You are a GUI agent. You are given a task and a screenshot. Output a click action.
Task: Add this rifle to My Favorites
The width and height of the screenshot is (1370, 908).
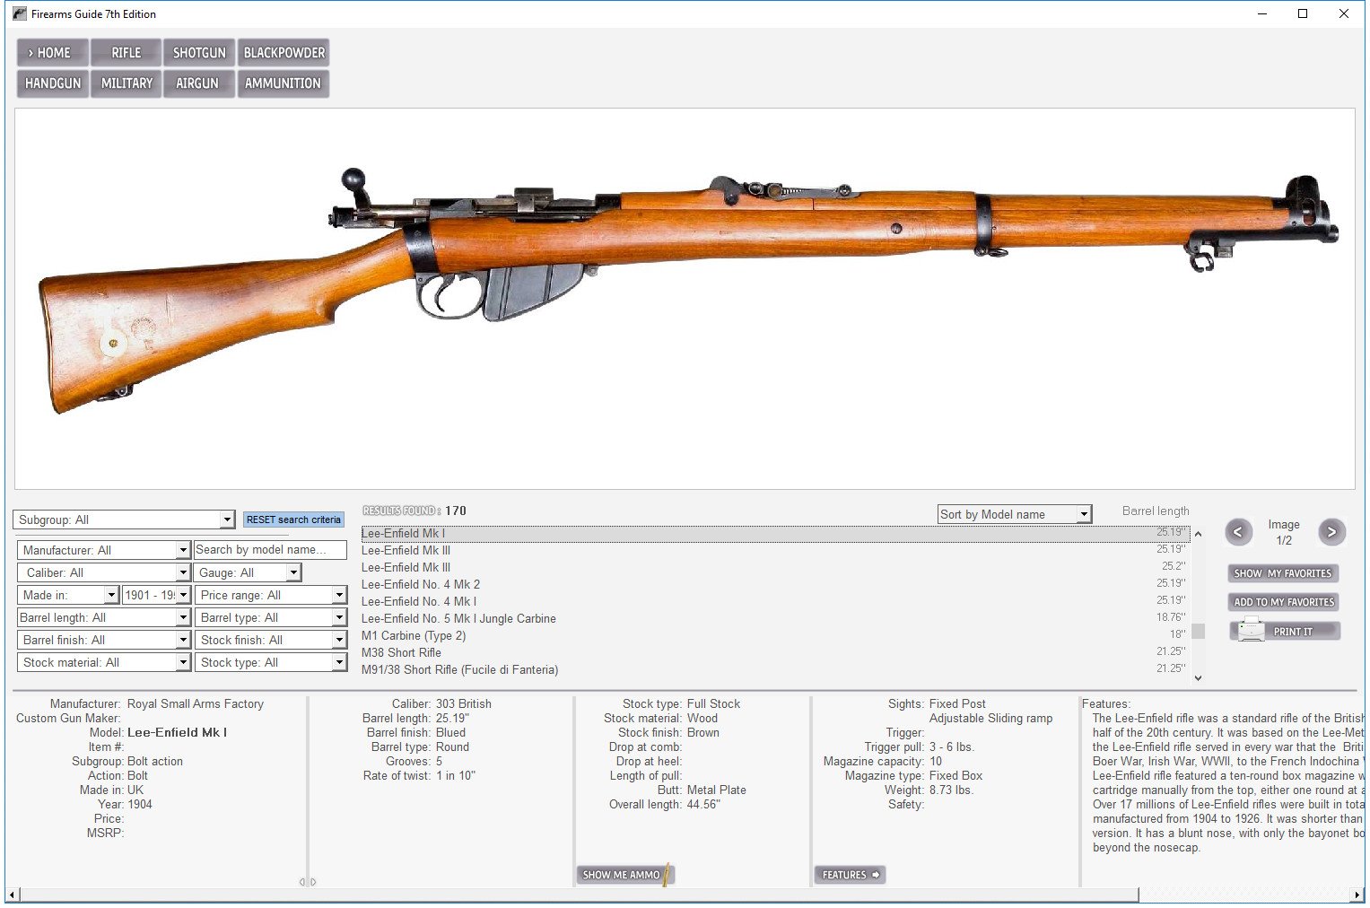point(1284,602)
